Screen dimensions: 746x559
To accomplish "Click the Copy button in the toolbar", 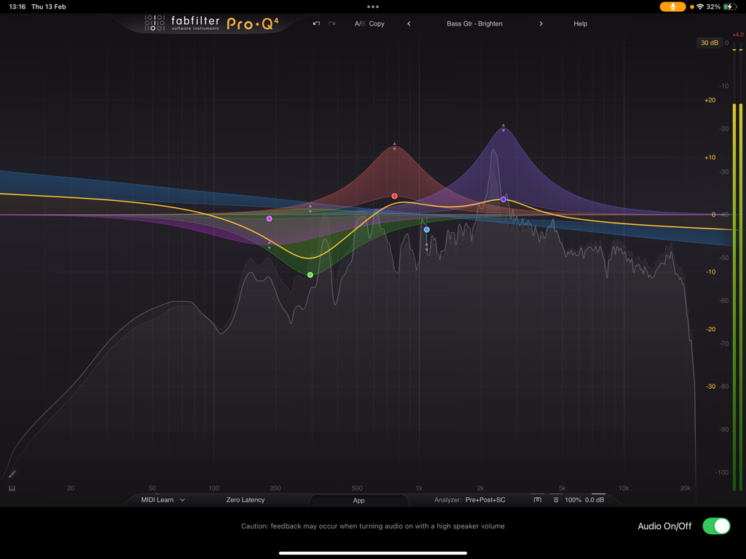I will tap(377, 23).
